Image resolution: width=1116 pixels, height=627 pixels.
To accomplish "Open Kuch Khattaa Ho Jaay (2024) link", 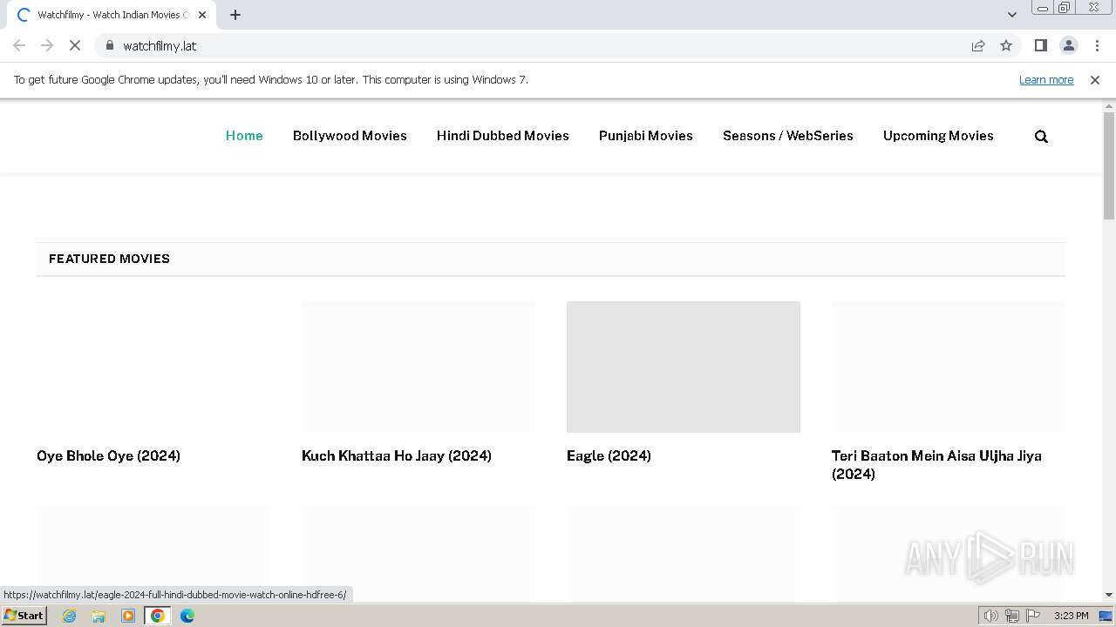I will click(397, 455).
